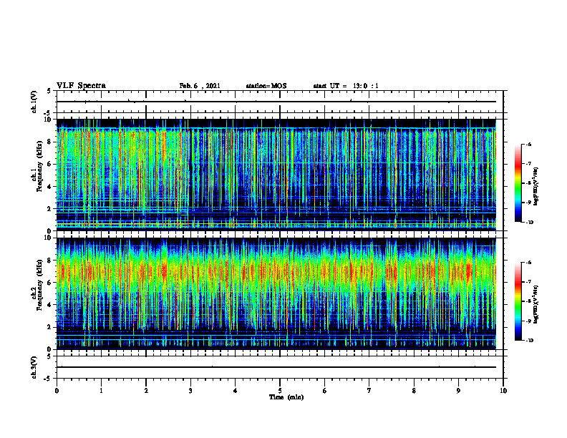Screen dimensions: 567x438
Task: Select the date text "Feb. 6, 2021"
Action: [x=200, y=86]
